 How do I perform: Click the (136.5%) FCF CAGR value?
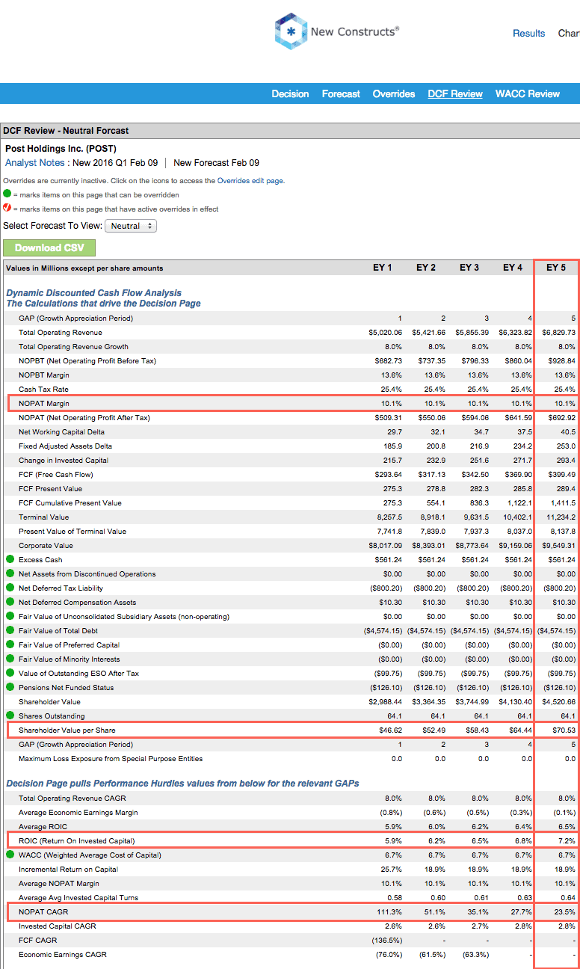(x=387, y=940)
